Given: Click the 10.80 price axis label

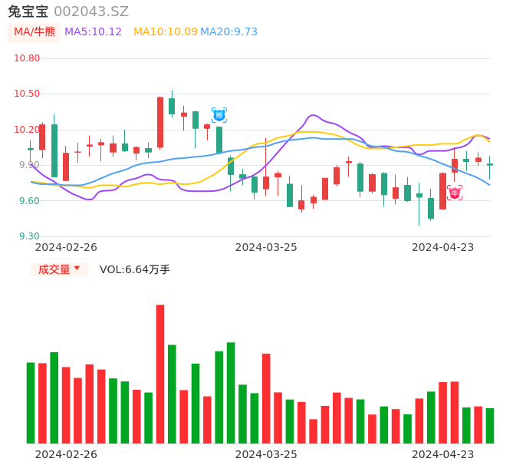Looking at the screenshot, I should click(27, 58).
